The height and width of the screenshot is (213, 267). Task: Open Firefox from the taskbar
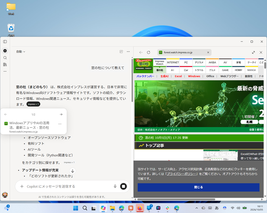pos(140,208)
